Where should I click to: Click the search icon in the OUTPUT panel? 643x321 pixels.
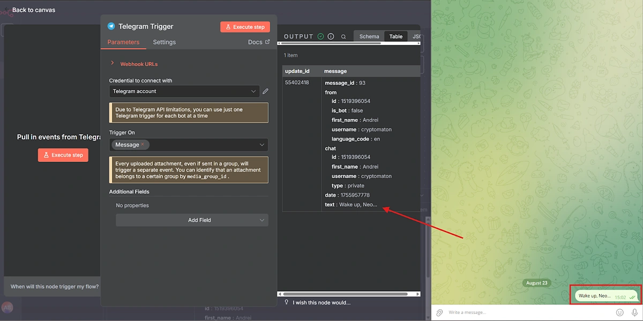pyautogui.click(x=343, y=36)
